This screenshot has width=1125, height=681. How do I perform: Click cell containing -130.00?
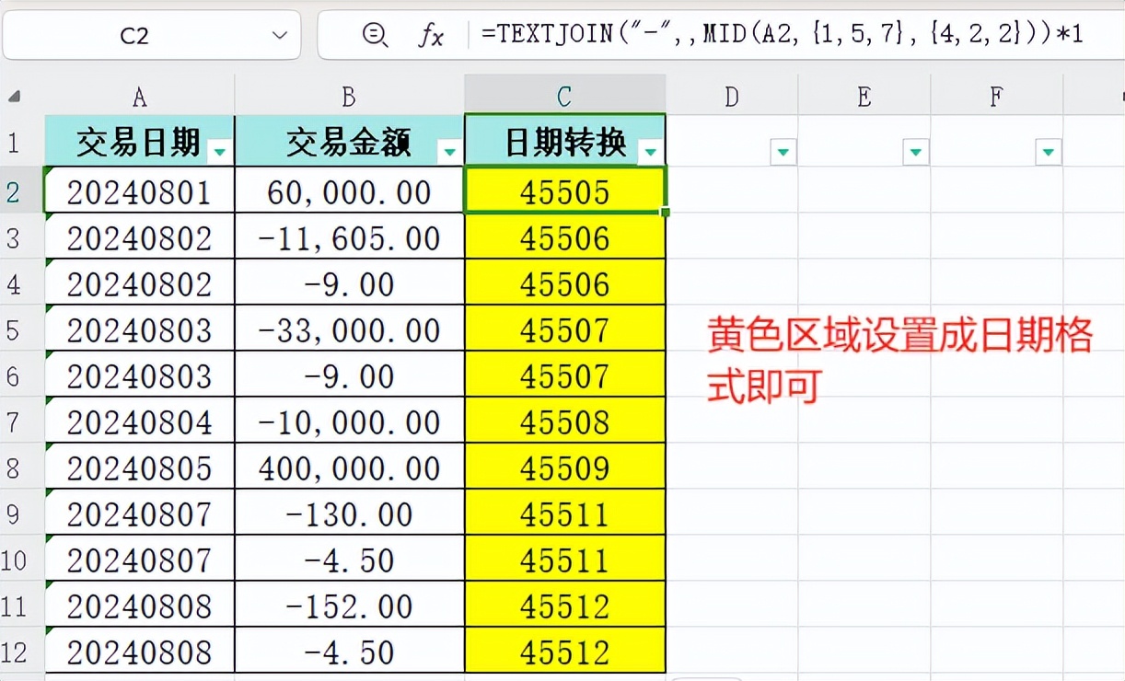pos(350,513)
